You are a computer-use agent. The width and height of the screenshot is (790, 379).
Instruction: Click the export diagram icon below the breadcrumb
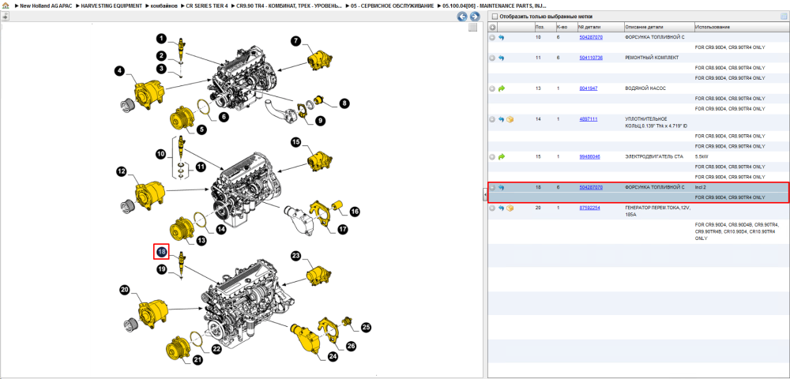[5, 16]
